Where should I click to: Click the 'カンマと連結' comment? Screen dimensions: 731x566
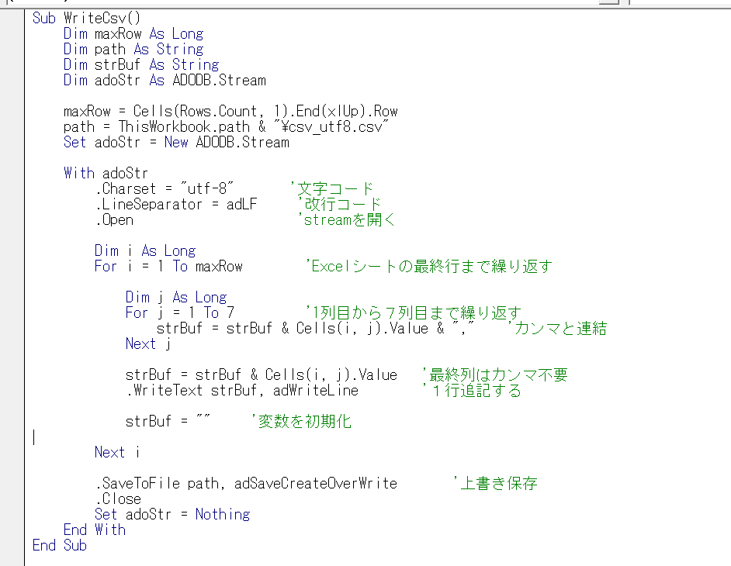point(557,329)
